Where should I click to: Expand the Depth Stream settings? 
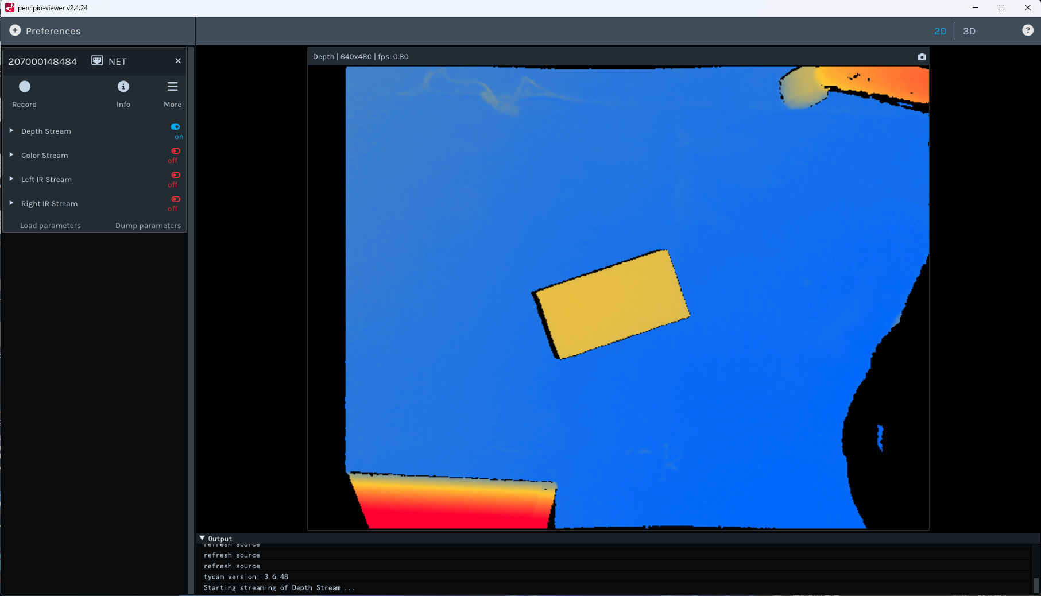[11, 131]
